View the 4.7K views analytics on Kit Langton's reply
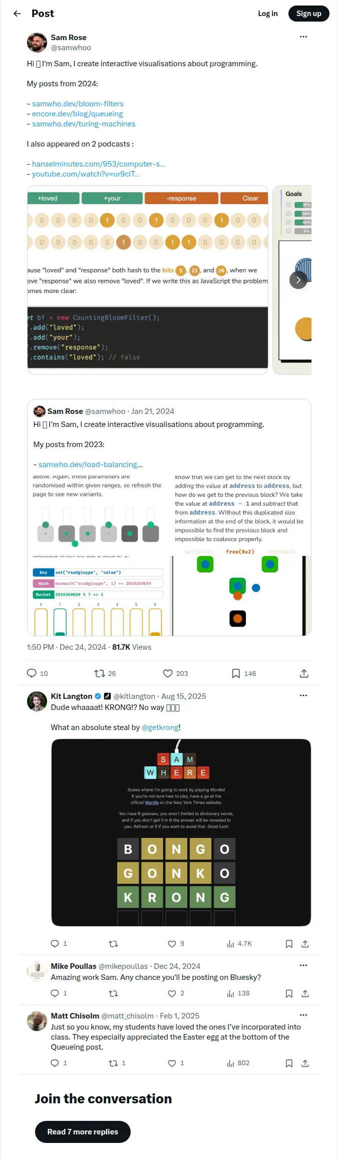The height and width of the screenshot is (1159, 338). point(239,944)
